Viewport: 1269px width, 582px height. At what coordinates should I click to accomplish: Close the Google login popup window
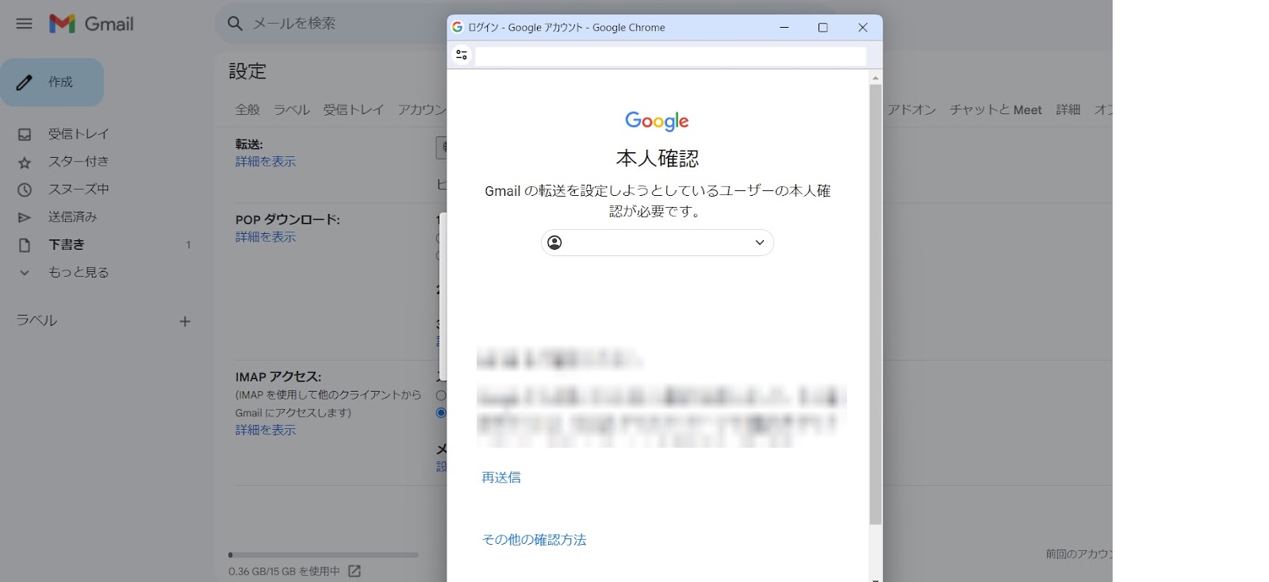click(x=863, y=27)
